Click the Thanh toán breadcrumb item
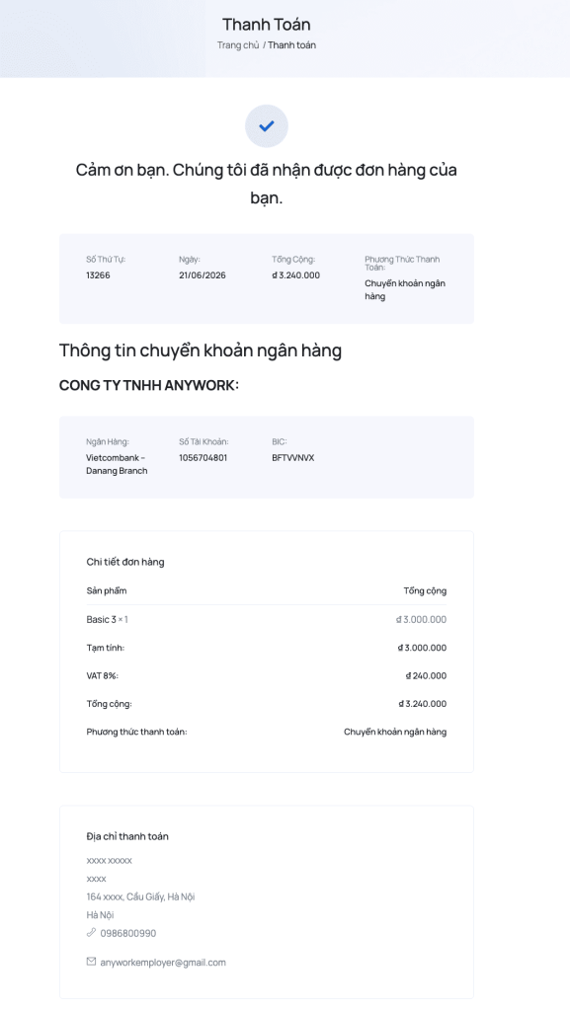This screenshot has width=570, height=1011. click(292, 45)
